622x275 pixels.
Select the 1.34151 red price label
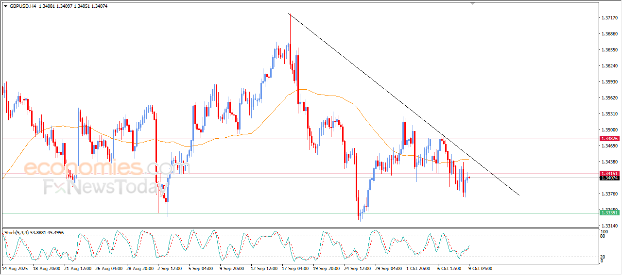pyautogui.click(x=609, y=173)
